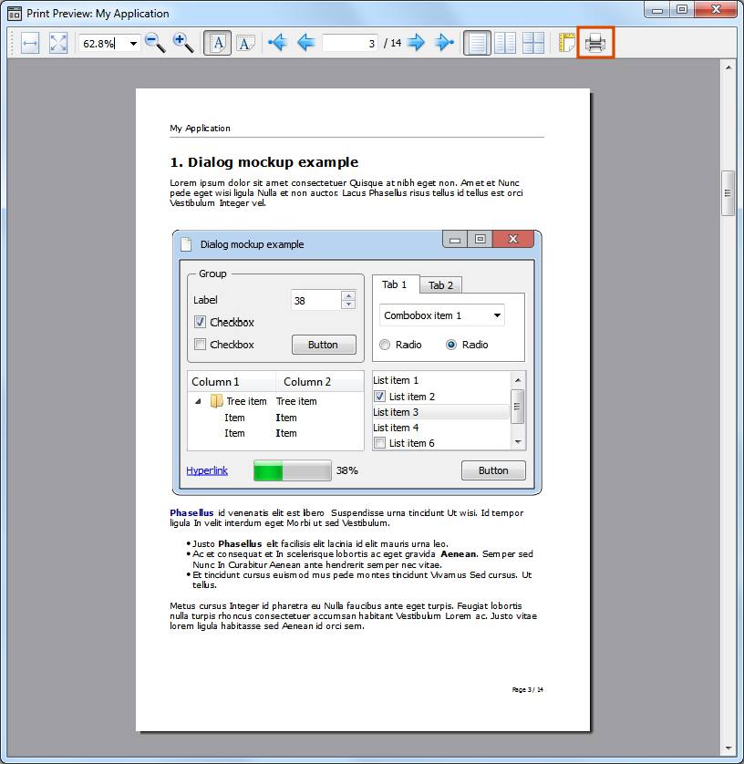Select the Tree item folder row

275,401
